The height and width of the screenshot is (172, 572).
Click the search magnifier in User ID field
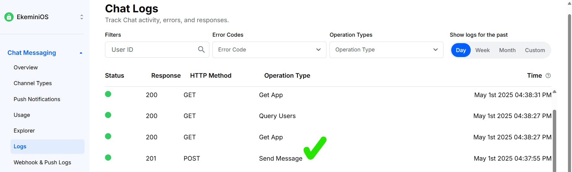pos(201,49)
